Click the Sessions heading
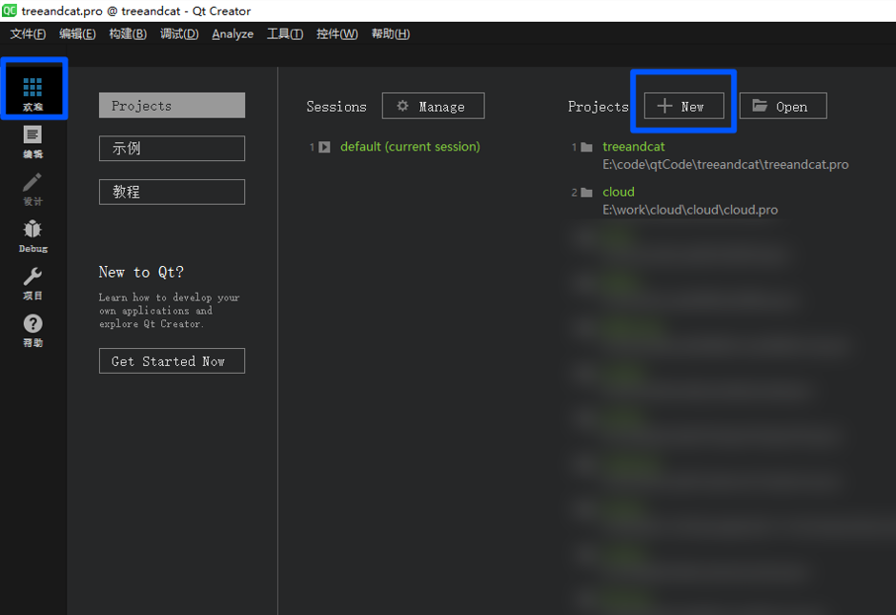896x615 pixels. click(x=336, y=107)
